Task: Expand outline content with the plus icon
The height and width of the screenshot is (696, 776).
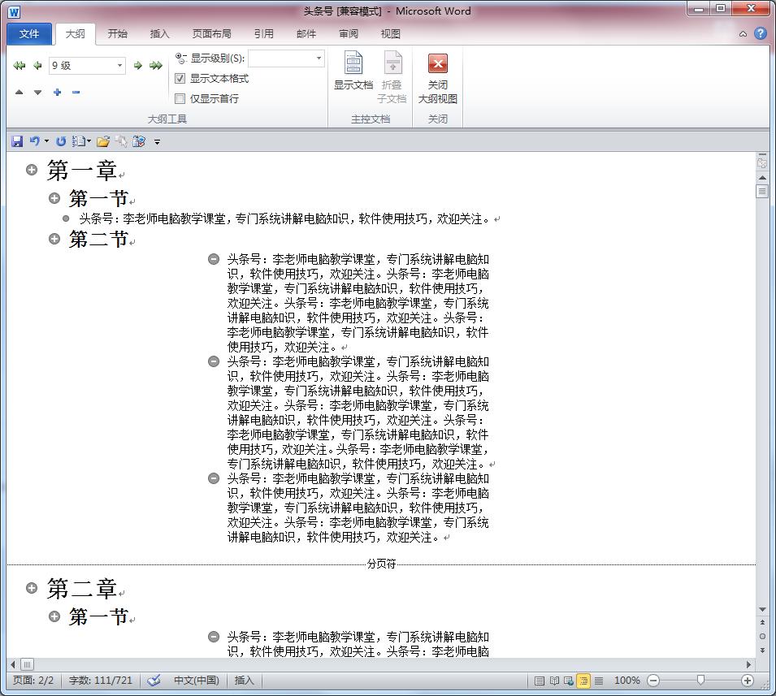Action: [56, 92]
